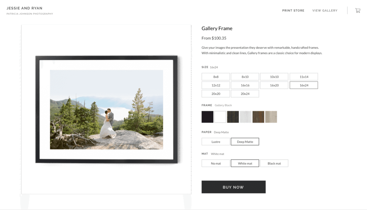Choose the white frame swatch
Viewport: 367px width, 210px height.
(220, 117)
